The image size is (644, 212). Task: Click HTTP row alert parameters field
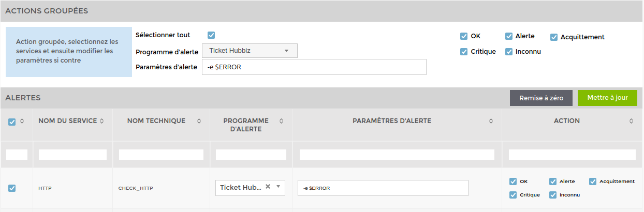[x=383, y=188]
